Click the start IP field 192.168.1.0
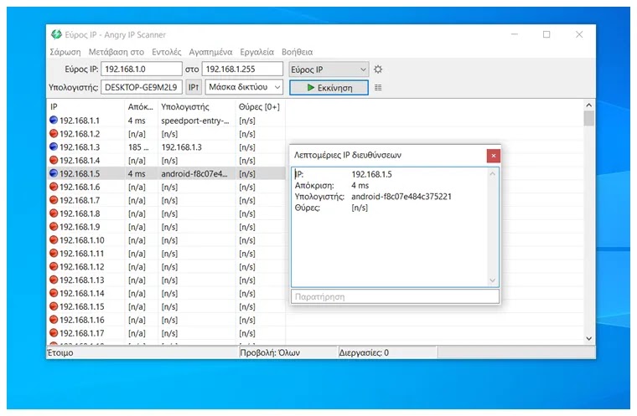Screen dimensions: 637x416 [142, 69]
